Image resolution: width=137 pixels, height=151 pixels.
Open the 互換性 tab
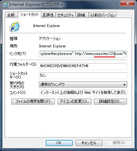(48, 15)
